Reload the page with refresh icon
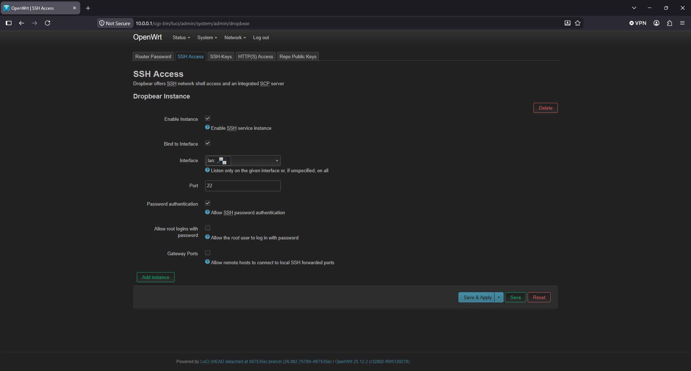This screenshot has height=371, width=691. (48, 23)
